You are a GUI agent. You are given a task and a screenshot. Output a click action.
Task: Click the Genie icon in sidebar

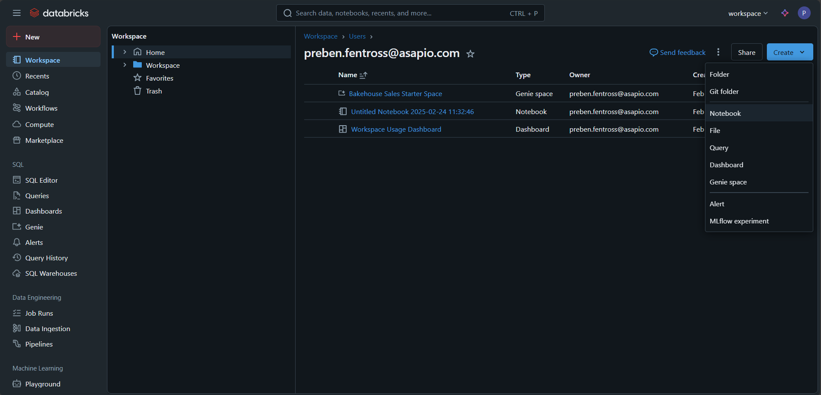tap(17, 226)
